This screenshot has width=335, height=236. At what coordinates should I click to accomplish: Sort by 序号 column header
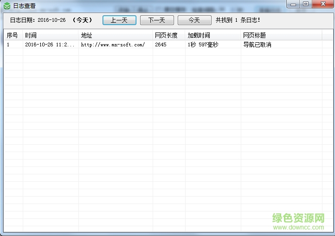[13, 35]
